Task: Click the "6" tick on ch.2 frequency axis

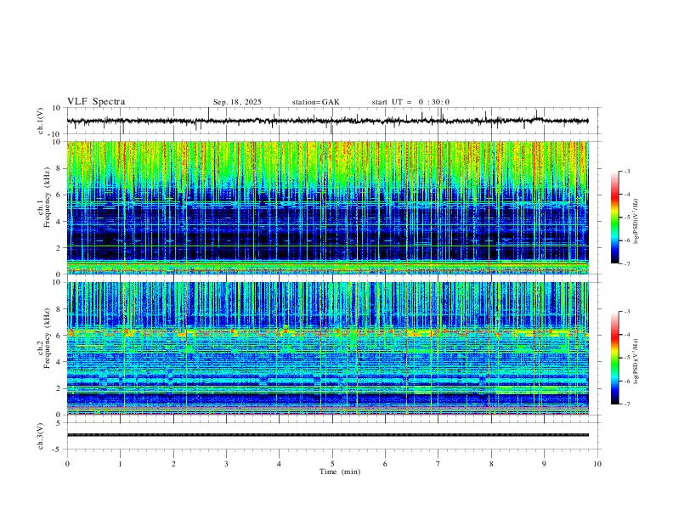Action: 59,336
